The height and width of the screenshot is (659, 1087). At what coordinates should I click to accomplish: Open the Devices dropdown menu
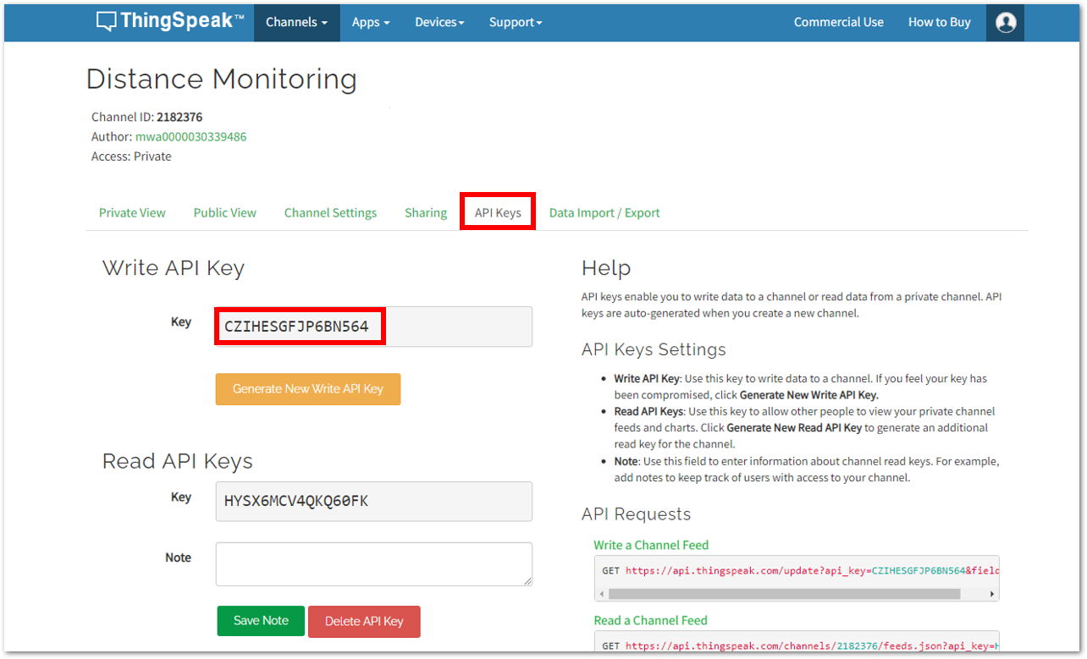439,22
